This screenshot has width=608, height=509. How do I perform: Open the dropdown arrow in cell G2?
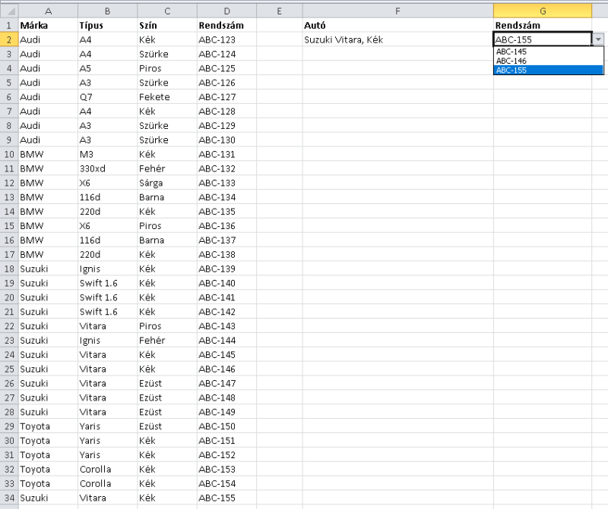click(598, 39)
